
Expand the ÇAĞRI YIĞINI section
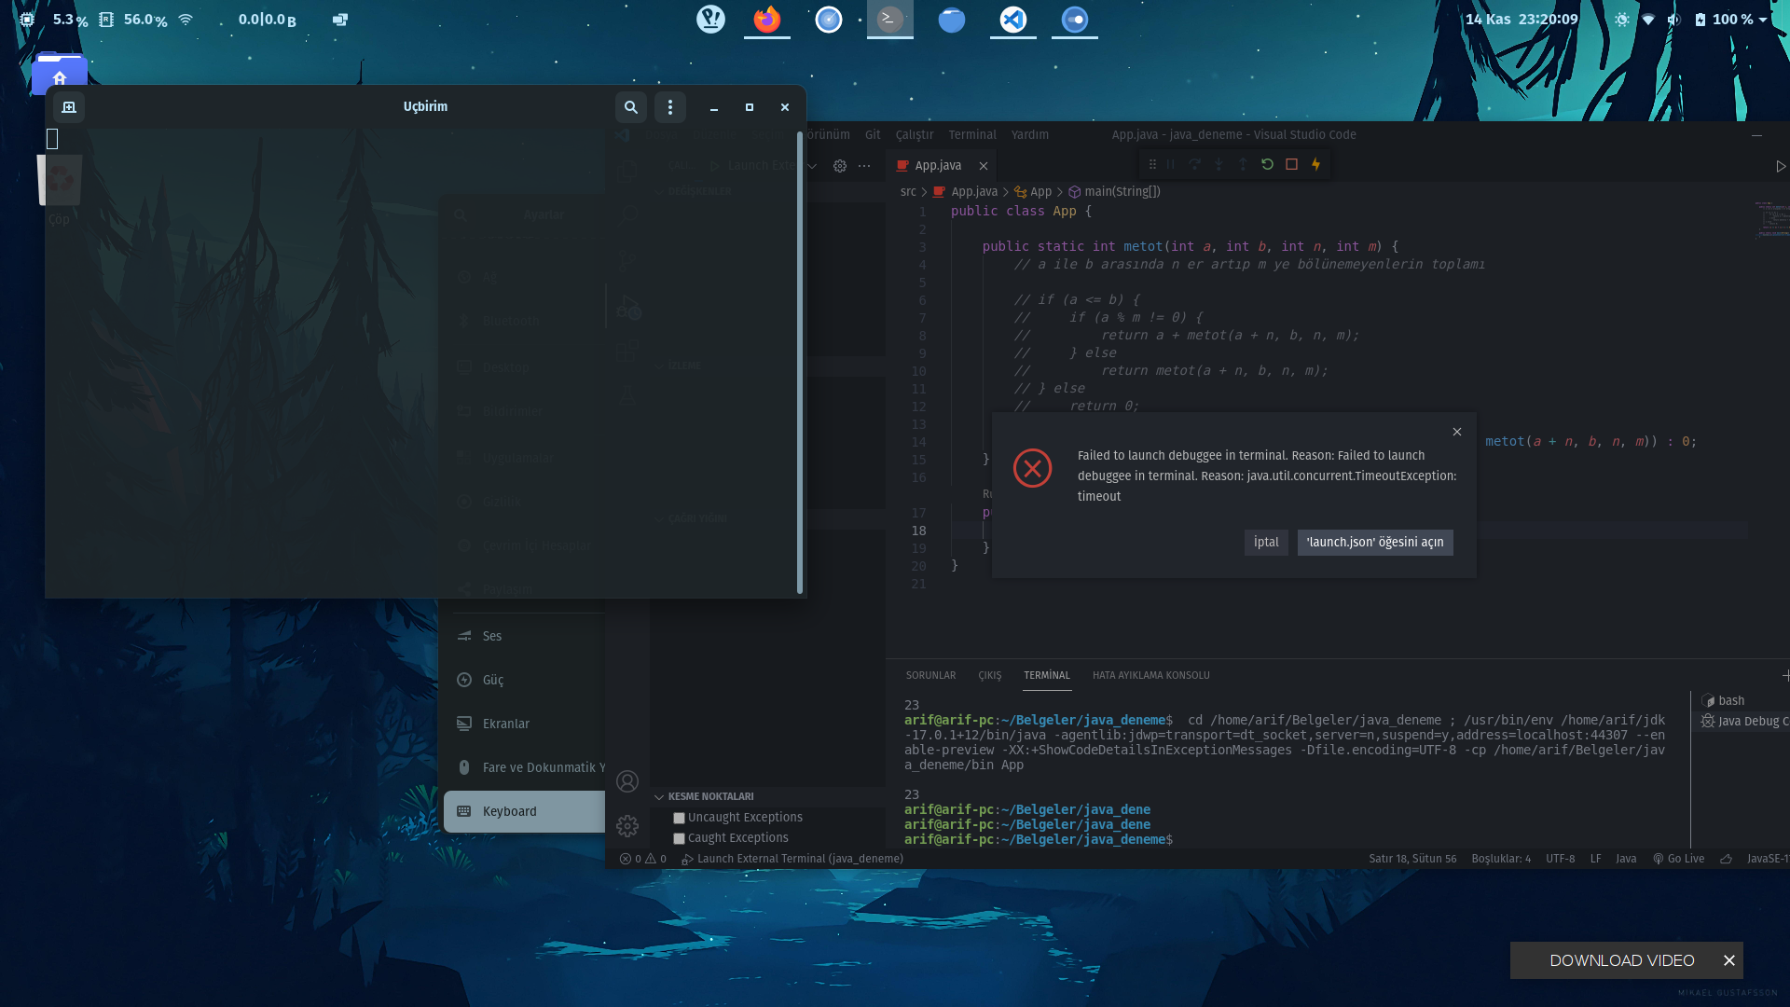[x=661, y=517]
